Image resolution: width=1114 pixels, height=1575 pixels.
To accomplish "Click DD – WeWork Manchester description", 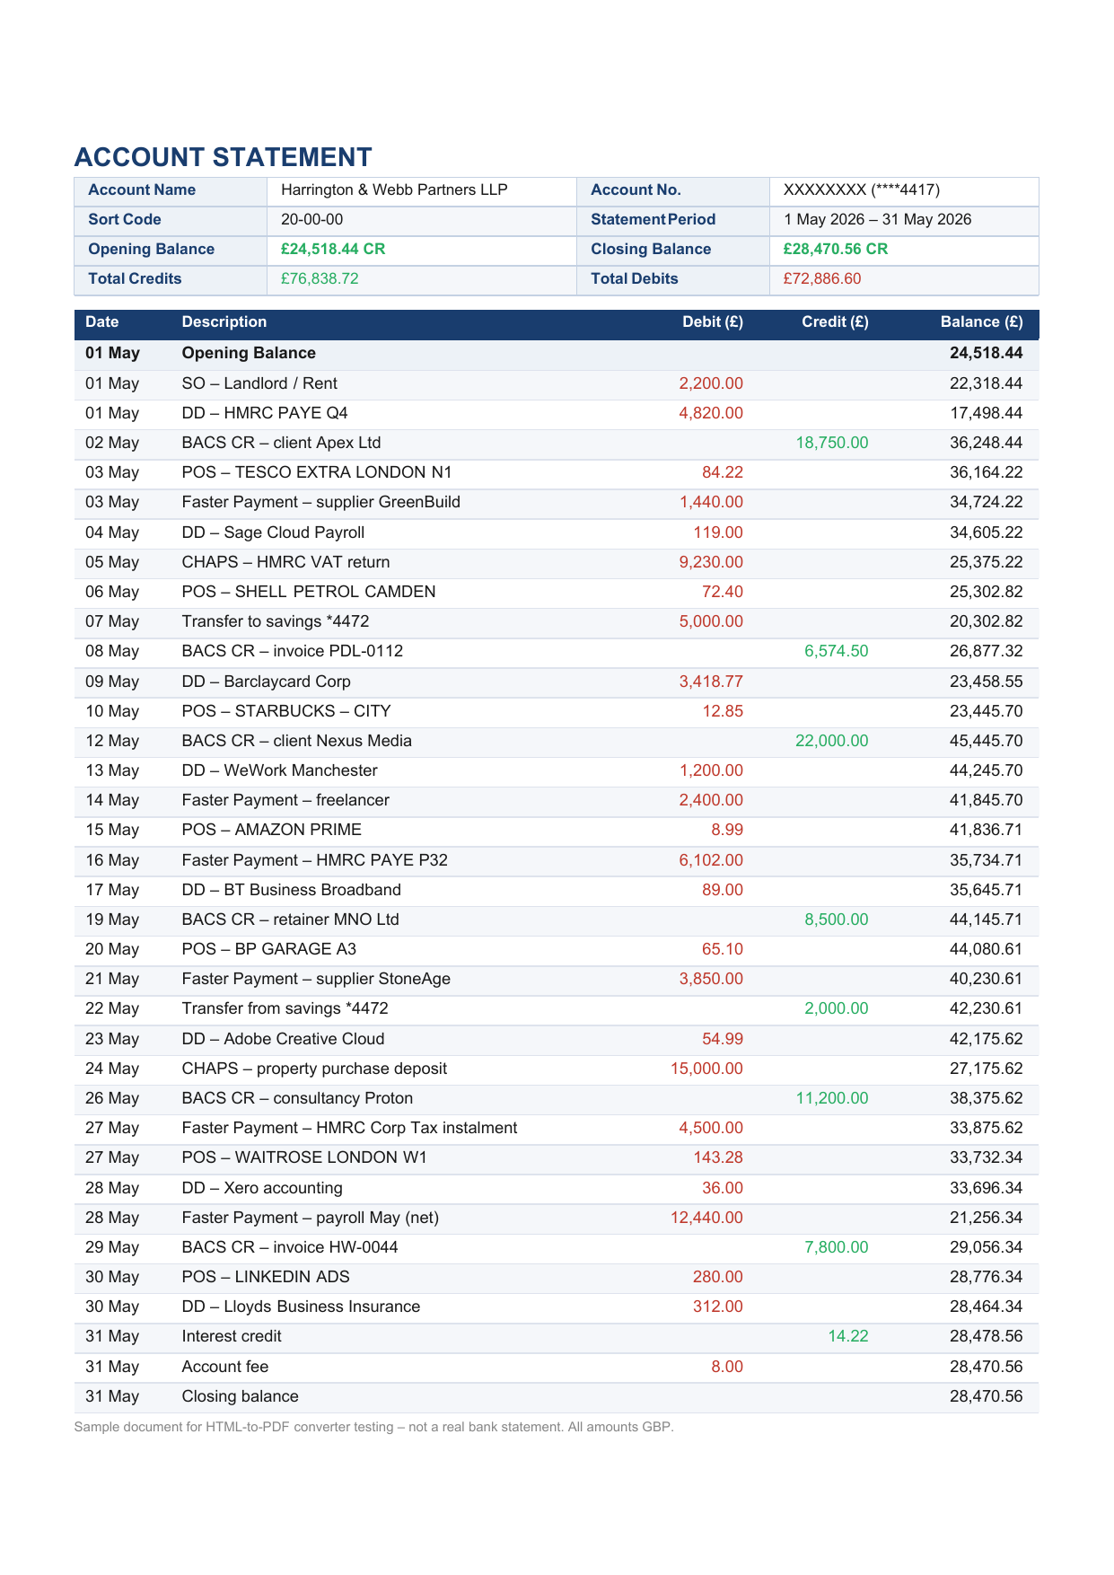I will tap(279, 770).
